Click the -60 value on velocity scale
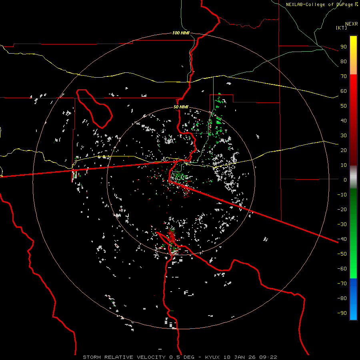 tap(342, 269)
